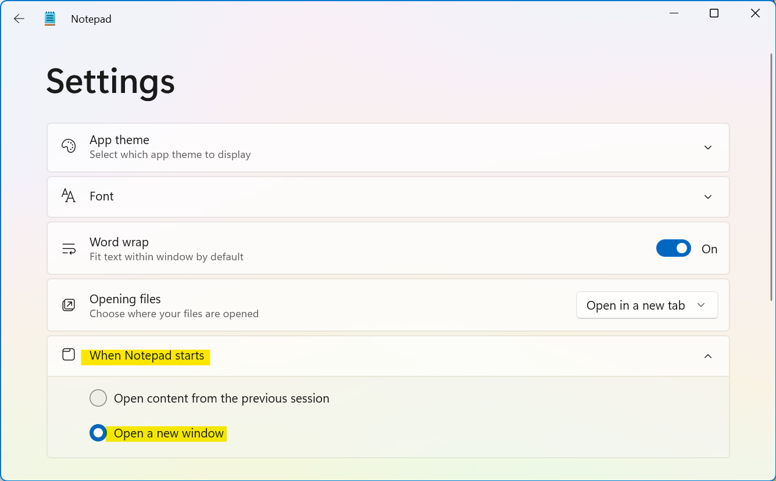Click the App theme heading text
776x481 pixels.
119,140
